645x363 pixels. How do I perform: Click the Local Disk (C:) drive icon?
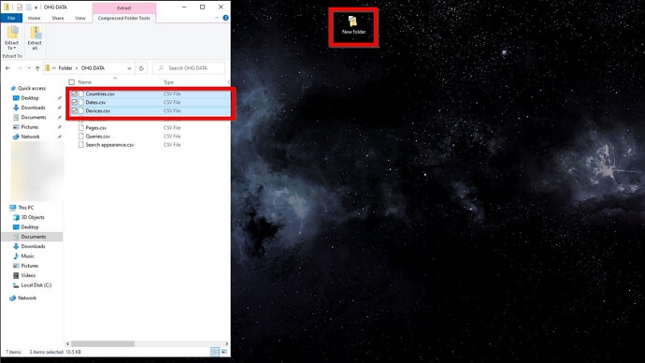tap(16, 285)
